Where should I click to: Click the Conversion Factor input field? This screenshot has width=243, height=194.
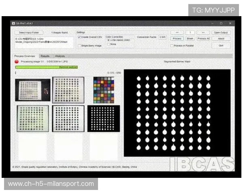[x=162, y=37]
